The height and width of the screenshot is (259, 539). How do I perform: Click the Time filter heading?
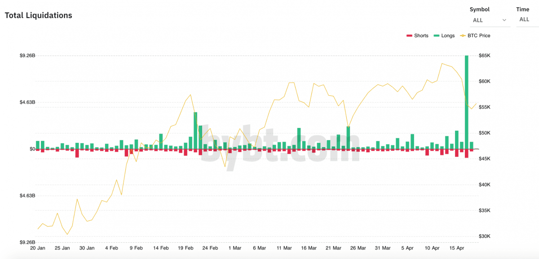(x=522, y=9)
